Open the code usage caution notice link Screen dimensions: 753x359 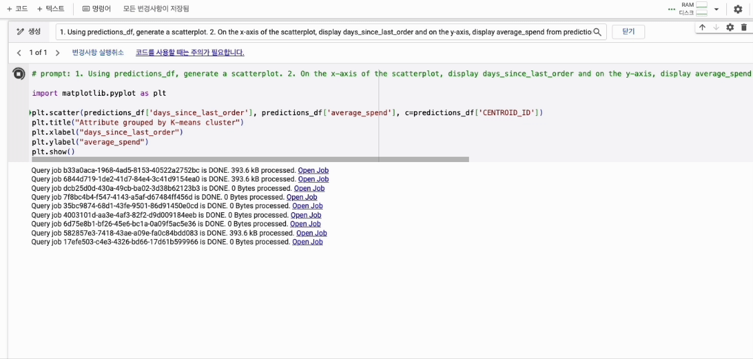[190, 52]
